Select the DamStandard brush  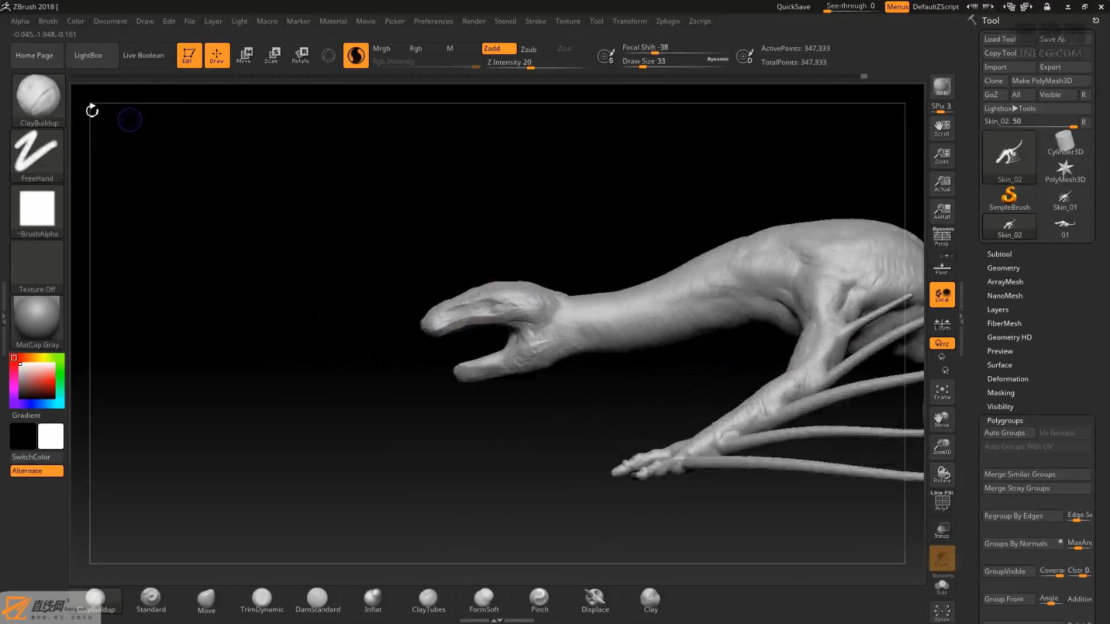click(x=317, y=601)
